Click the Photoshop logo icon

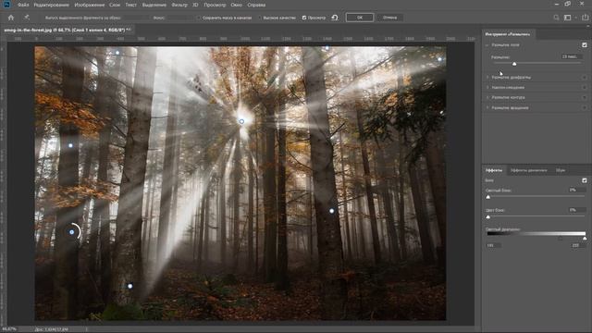pyautogui.click(x=6, y=5)
